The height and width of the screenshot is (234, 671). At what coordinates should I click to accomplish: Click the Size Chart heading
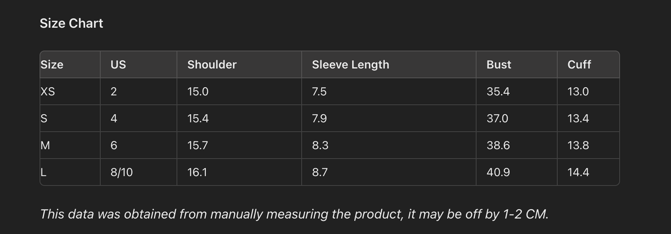71,23
